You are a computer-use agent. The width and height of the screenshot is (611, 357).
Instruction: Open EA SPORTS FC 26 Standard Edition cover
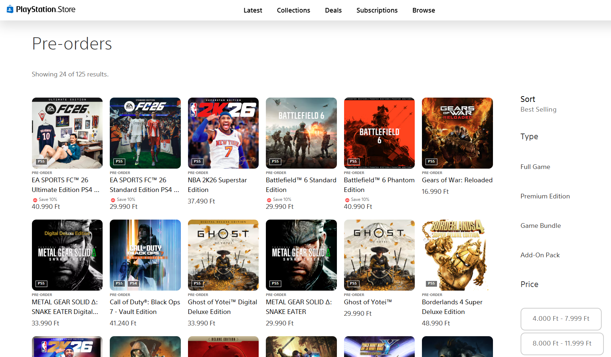[x=145, y=133]
